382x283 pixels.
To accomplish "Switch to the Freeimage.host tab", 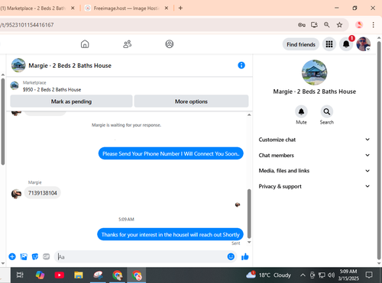I will pyautogui.click(x=126, y=8).
